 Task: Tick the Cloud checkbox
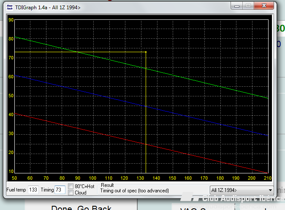71,192
